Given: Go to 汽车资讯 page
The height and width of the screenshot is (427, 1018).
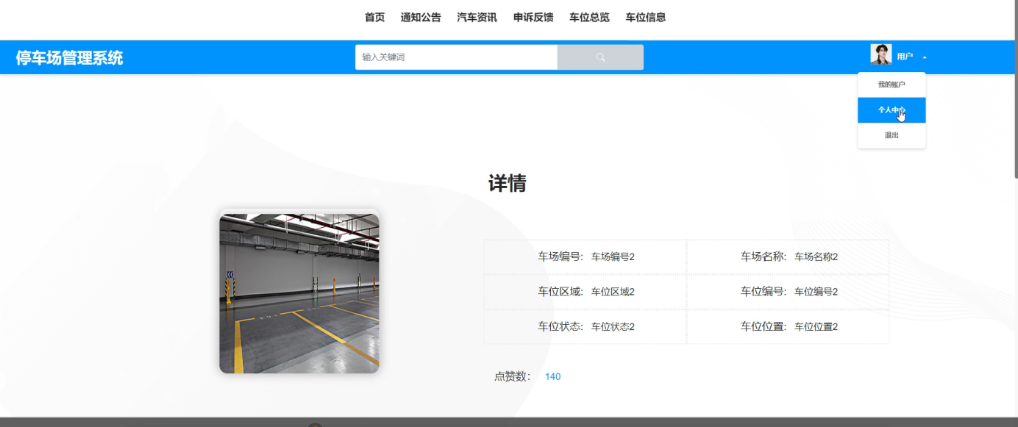Looking at the screenshot, I should (477, 18).
